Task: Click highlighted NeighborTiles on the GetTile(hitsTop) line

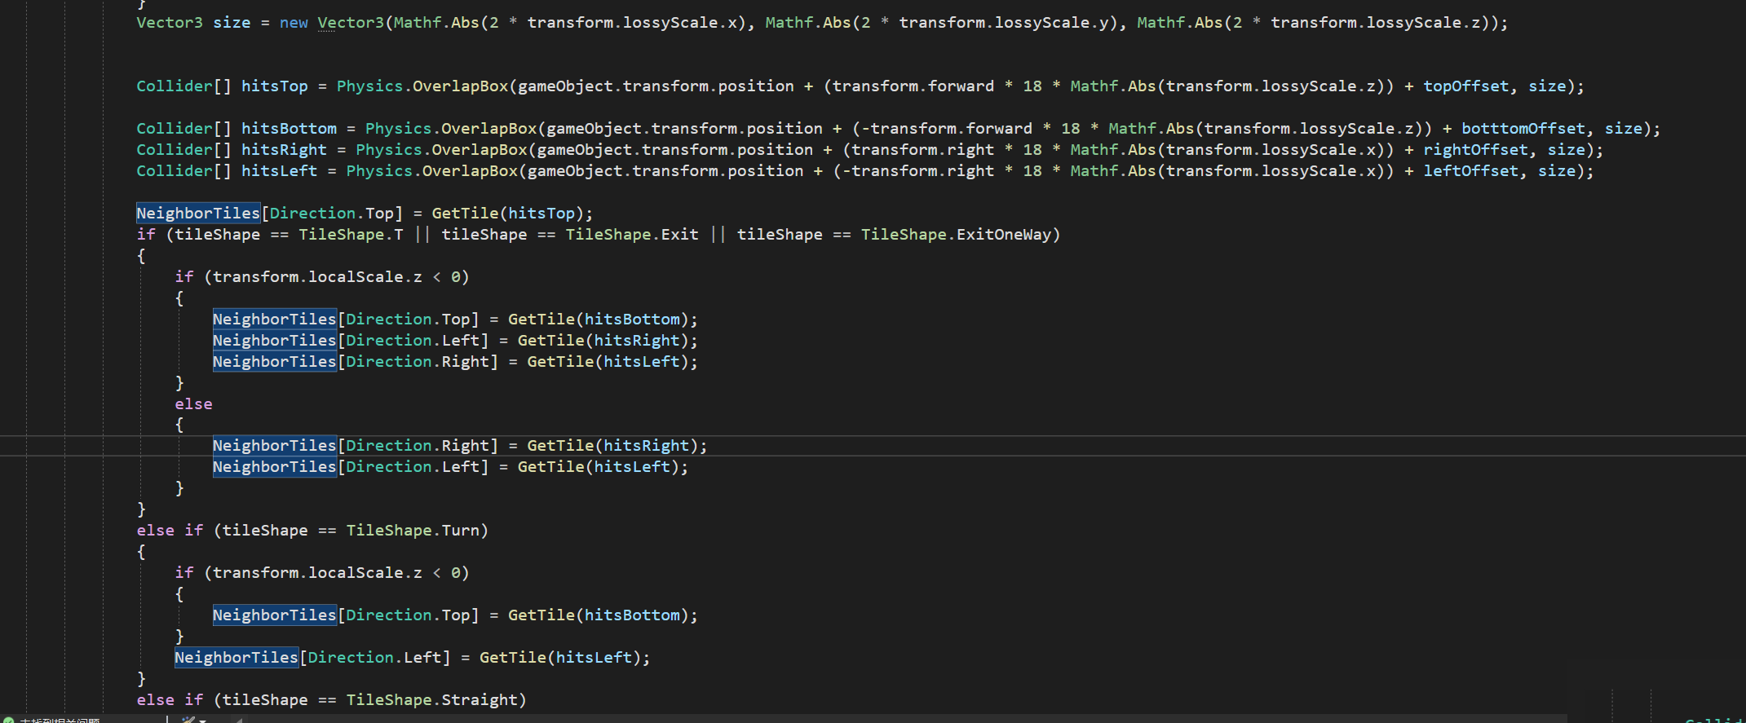Action: (x=198, y=214)
